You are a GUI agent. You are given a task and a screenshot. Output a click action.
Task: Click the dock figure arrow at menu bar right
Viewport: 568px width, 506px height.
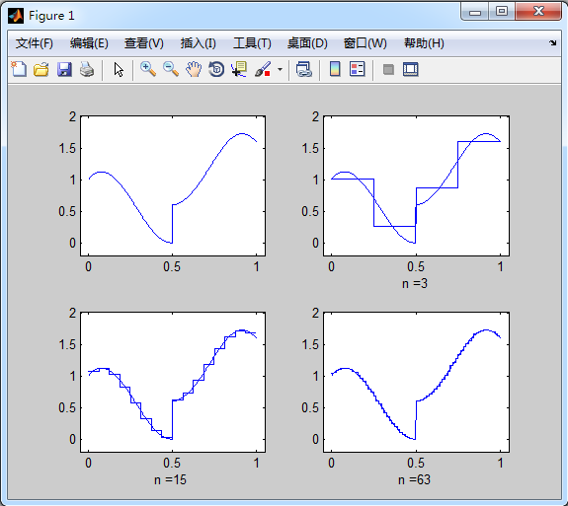[x=552, y=43]
